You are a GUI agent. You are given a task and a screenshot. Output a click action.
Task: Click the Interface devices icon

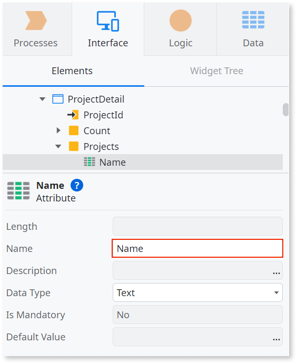108,21
